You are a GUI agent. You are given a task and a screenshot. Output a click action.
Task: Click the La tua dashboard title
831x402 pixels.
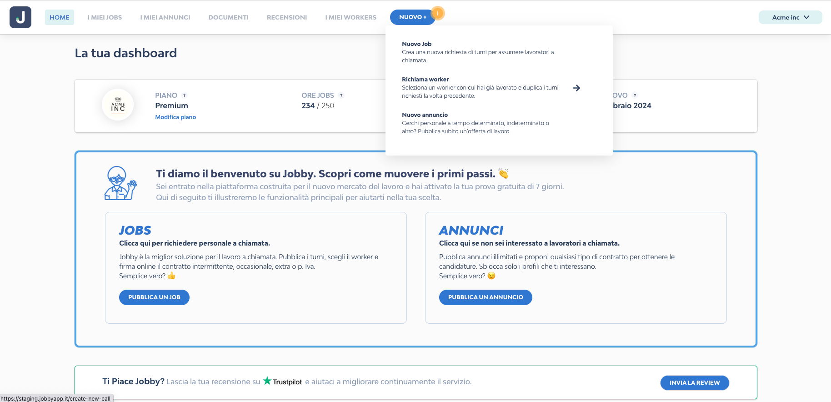tap(126, 53)
